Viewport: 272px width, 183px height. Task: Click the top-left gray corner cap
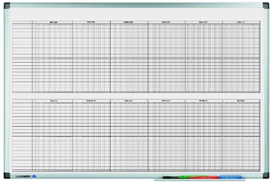7,6
